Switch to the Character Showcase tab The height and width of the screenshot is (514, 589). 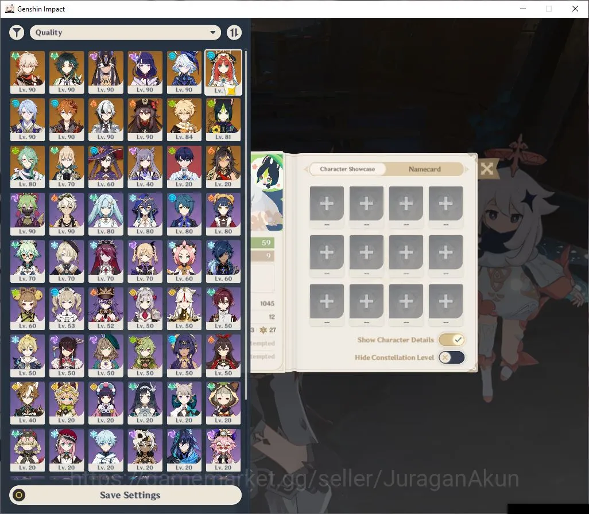pos(347,169)
